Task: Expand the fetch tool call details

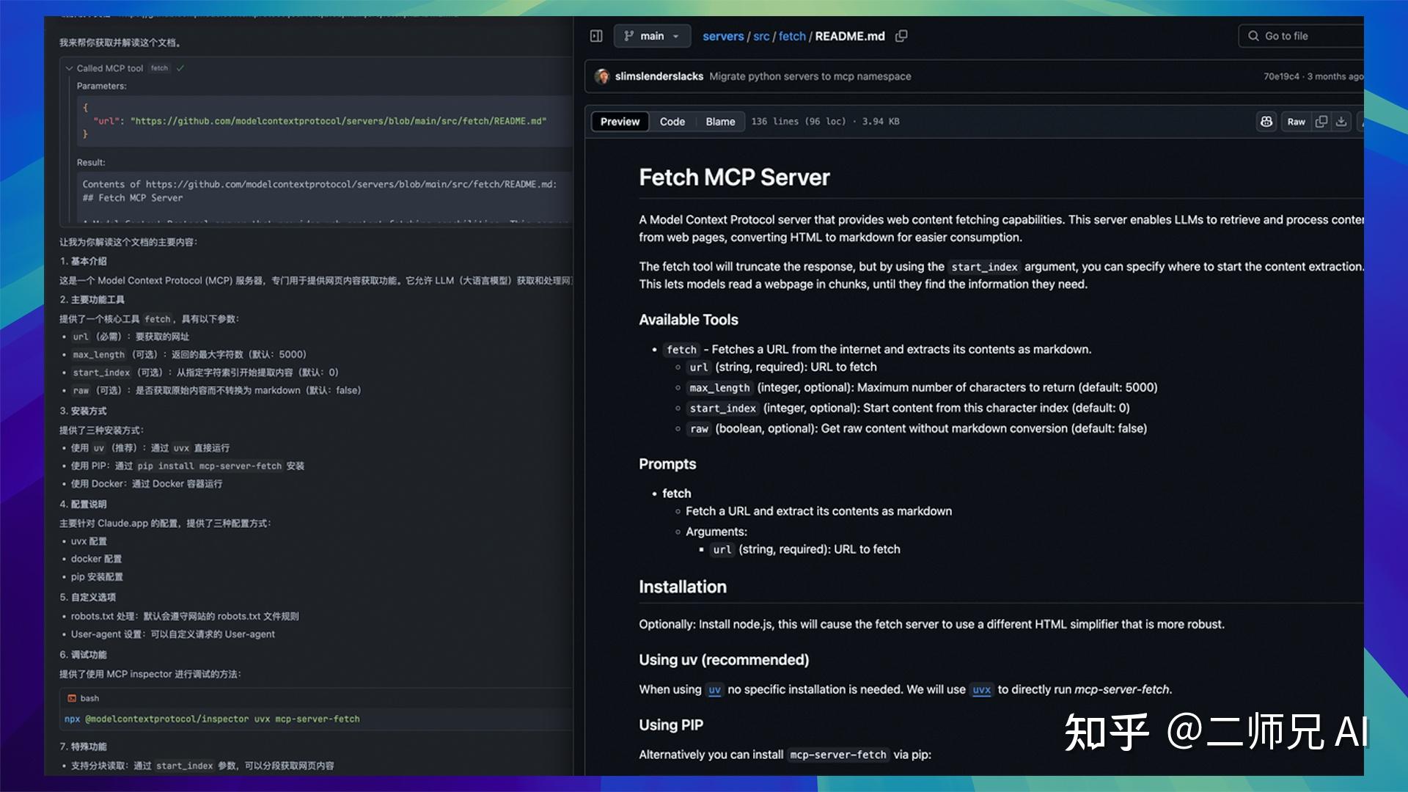Action: 159,67
